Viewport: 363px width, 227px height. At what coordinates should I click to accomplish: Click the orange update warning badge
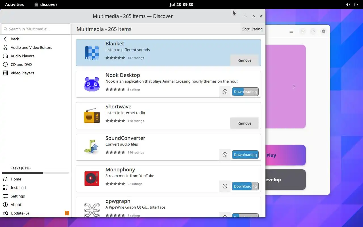point(67,213)
